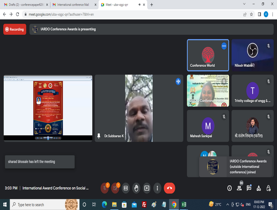This screenshot has height=210, width=277.
Task: Click the Chrome icon on taskbar
Action: 174,204
